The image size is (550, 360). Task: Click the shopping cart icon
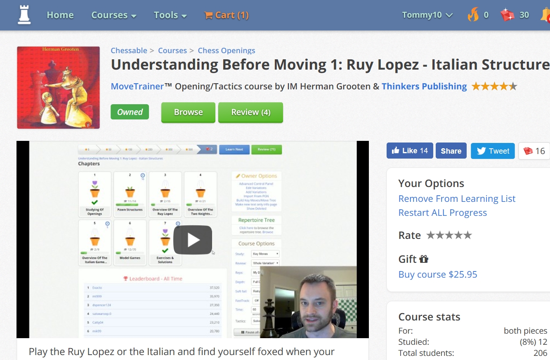tap(209, 15)
